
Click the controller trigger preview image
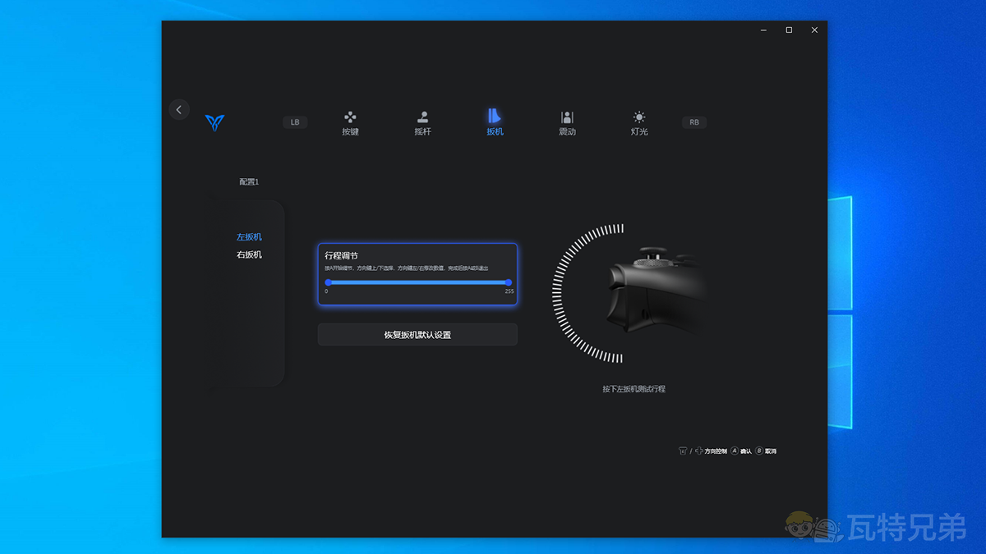coord(653,293)
